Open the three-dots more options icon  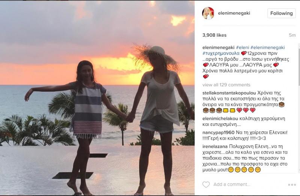coord(292,184)
